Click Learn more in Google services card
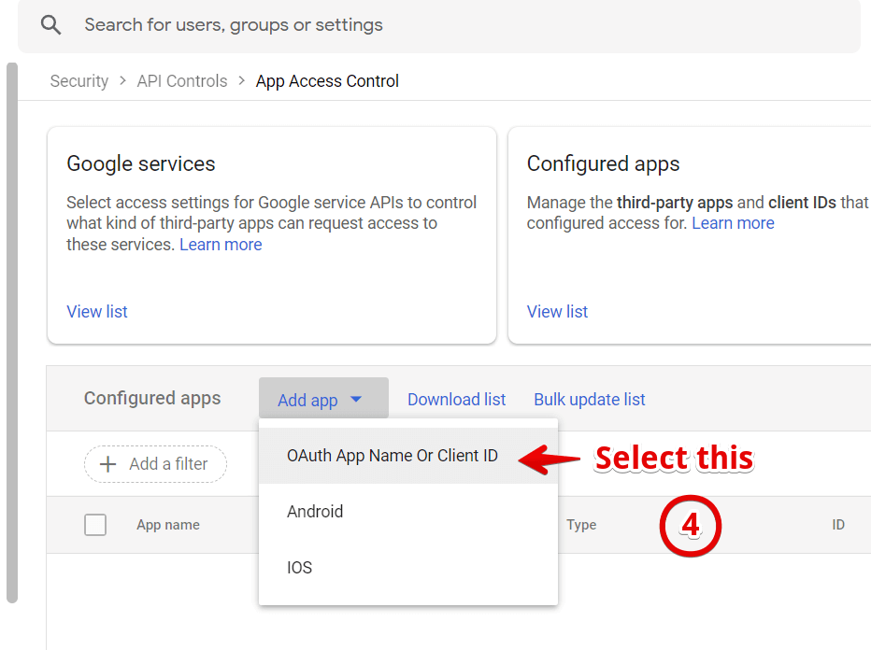 pyautogui.click(x=221, y=245)
